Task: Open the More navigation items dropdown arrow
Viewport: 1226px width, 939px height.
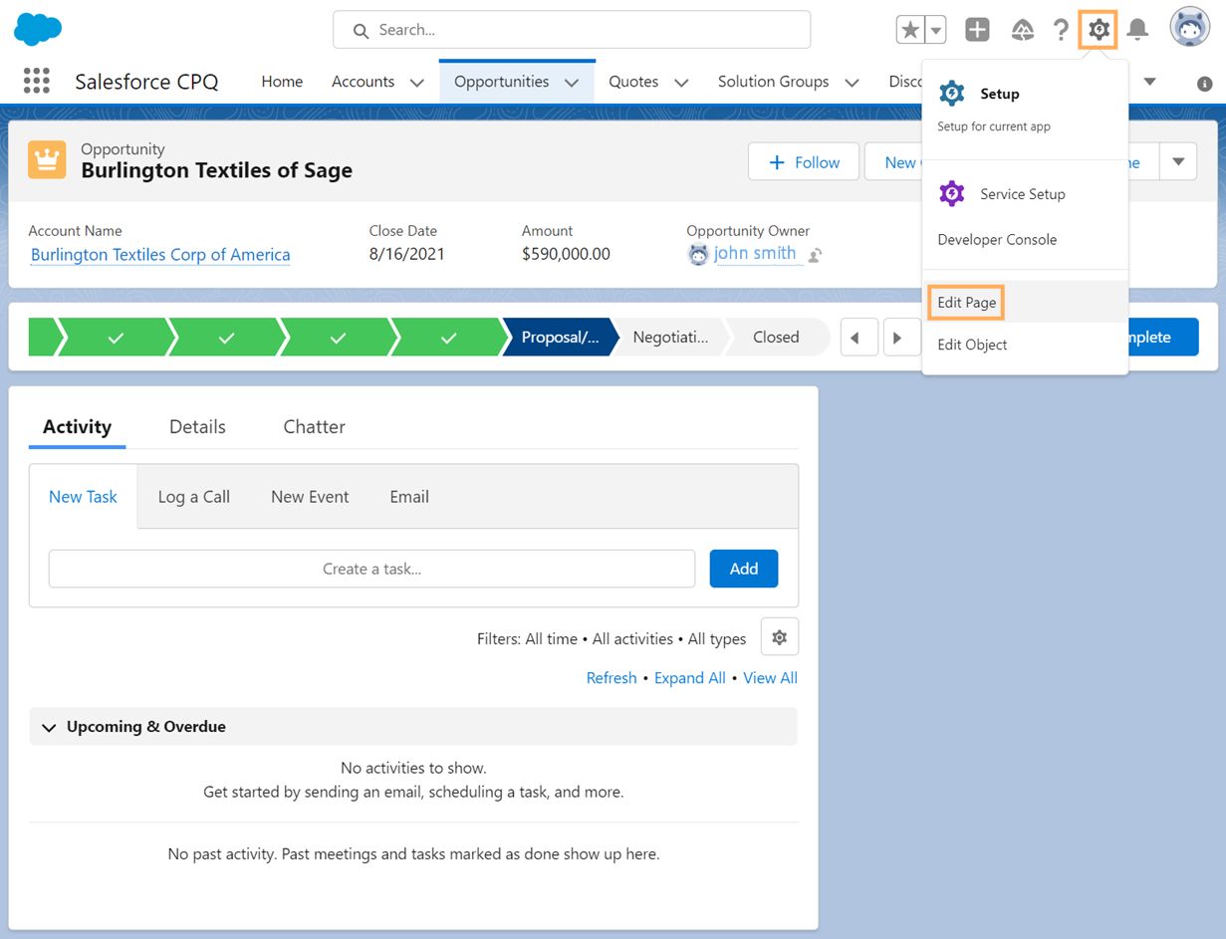Action: tap(1149, 82)
